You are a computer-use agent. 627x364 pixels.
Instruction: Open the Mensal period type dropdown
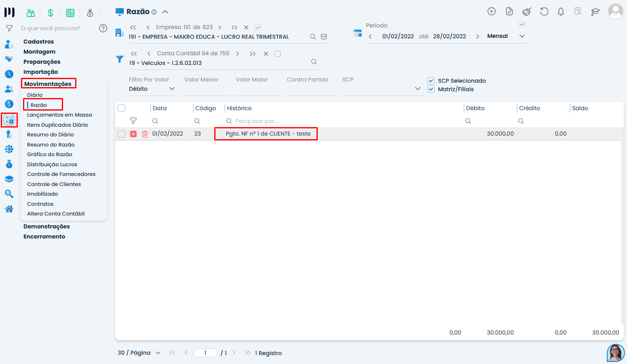click(x=506, y=36)
